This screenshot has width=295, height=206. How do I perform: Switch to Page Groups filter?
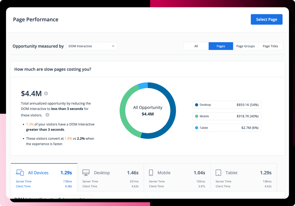coord(245,46)
